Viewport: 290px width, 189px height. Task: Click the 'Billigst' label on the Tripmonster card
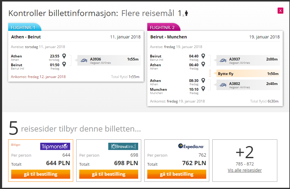pos(16,145)
